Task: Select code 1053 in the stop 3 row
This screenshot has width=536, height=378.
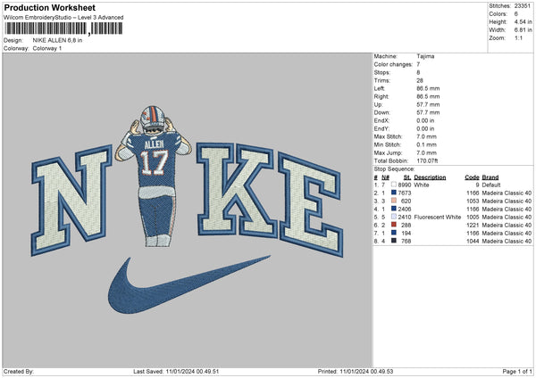Action: (473, 201)
